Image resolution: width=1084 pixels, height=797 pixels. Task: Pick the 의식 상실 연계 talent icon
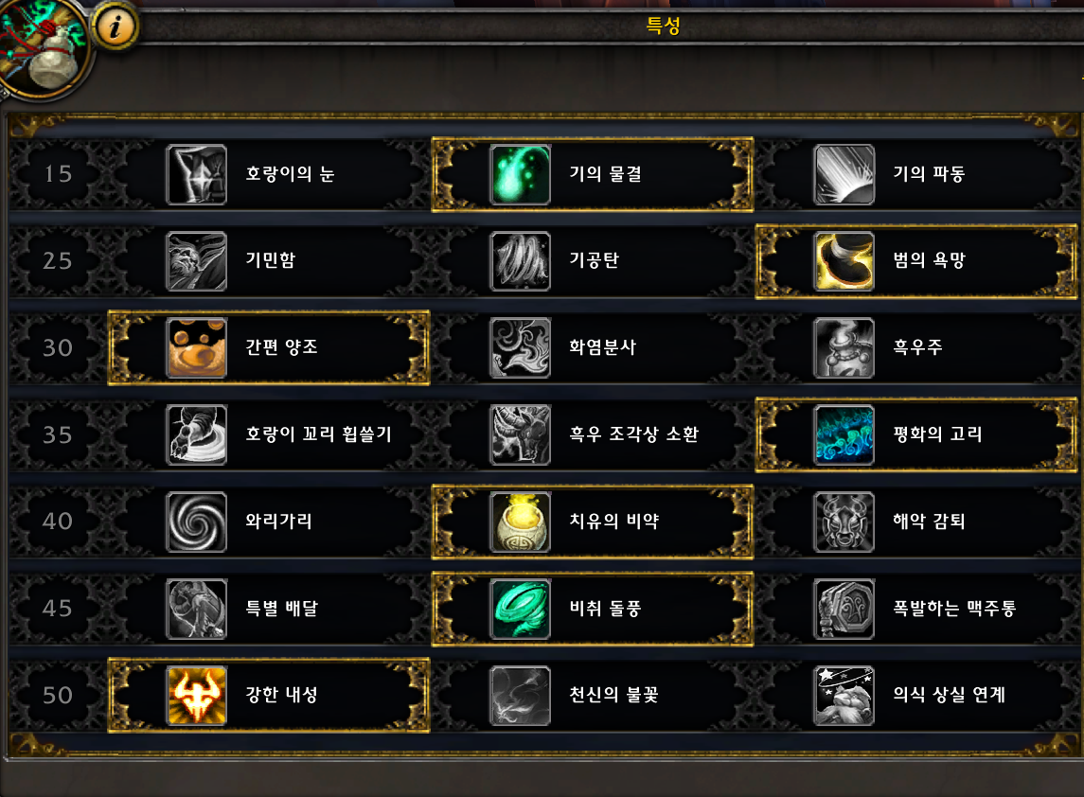pyautogui.click(x=844, y=696)
